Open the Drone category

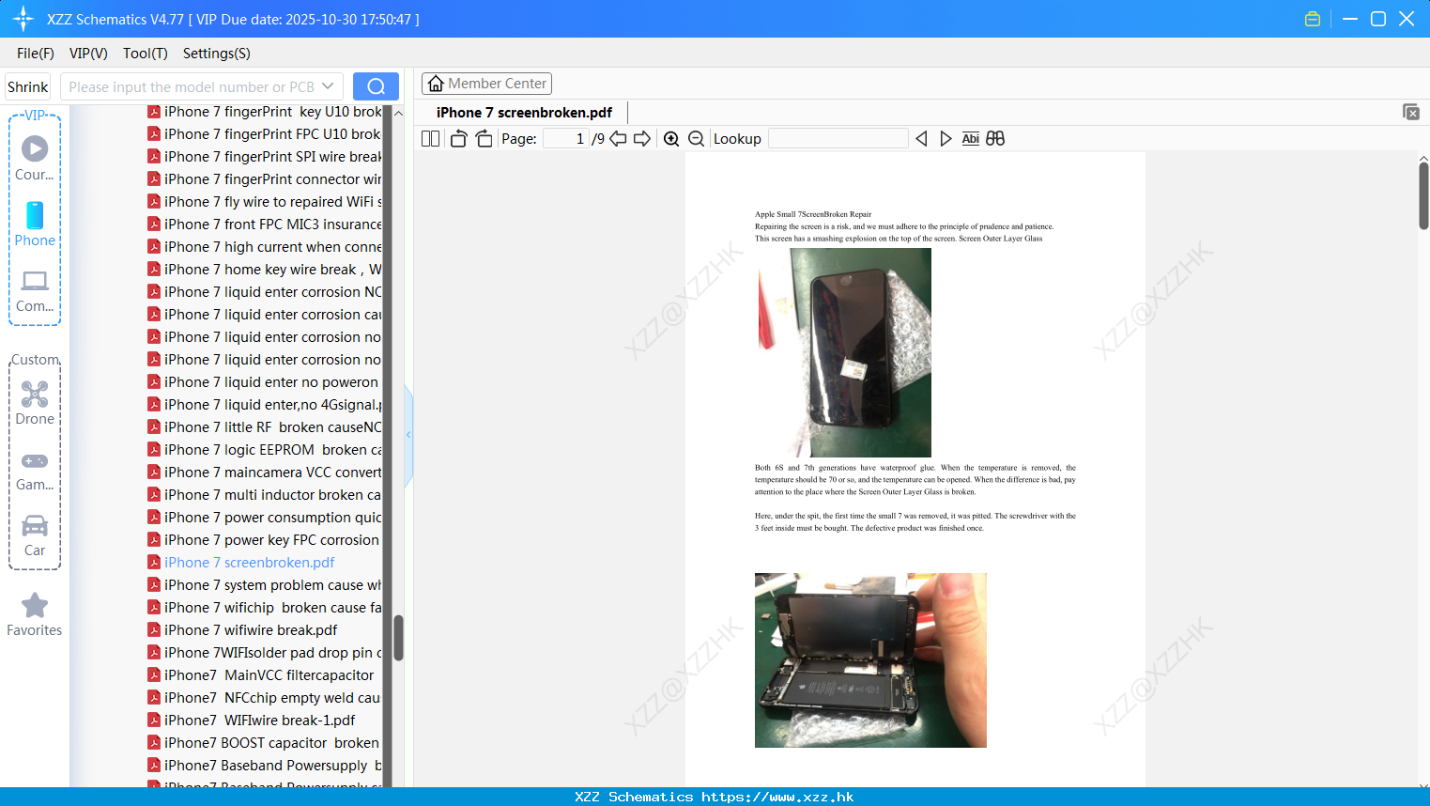(35, 403)
